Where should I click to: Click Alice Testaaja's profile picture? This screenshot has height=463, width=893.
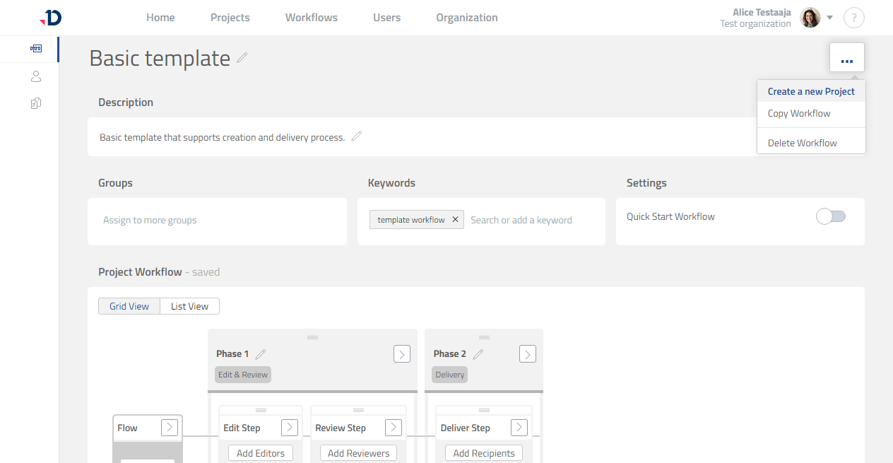point(809,17)
